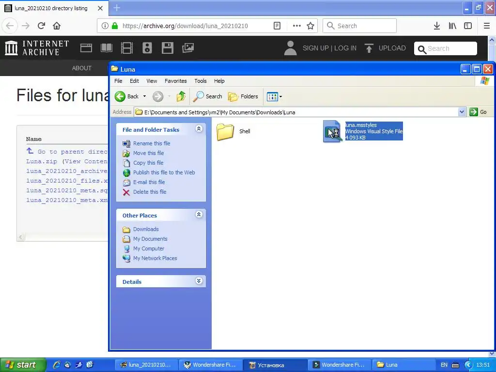The image size is (496, 372).
Task: Open the Favorites menu
Action: point(175,81)
